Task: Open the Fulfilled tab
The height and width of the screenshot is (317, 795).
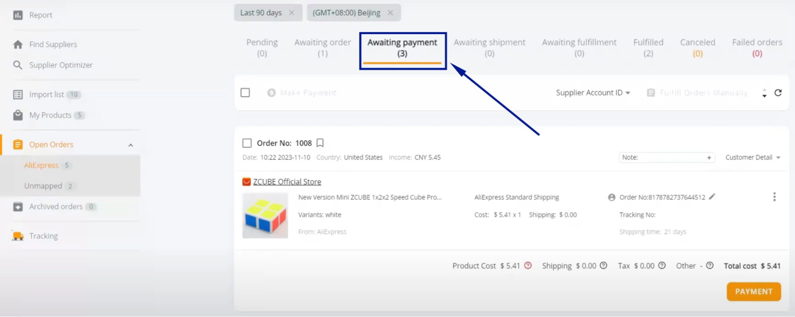Action: [x=648, y=48]
